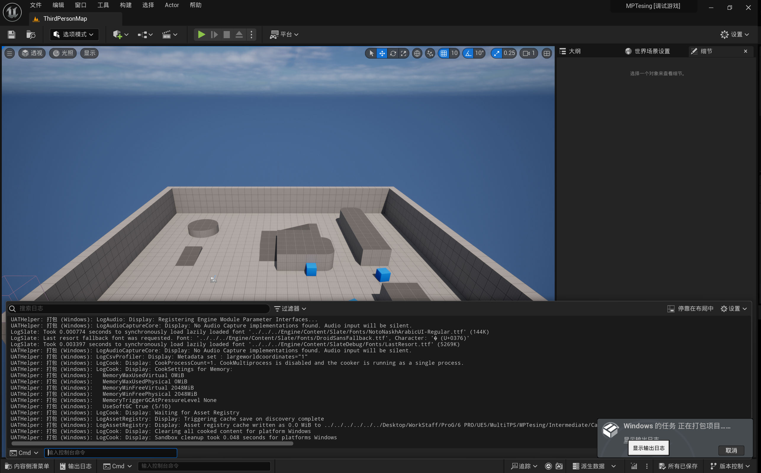
Task: Open Cmd dropdown in the output log panel
Action: (x=24, y=453)
